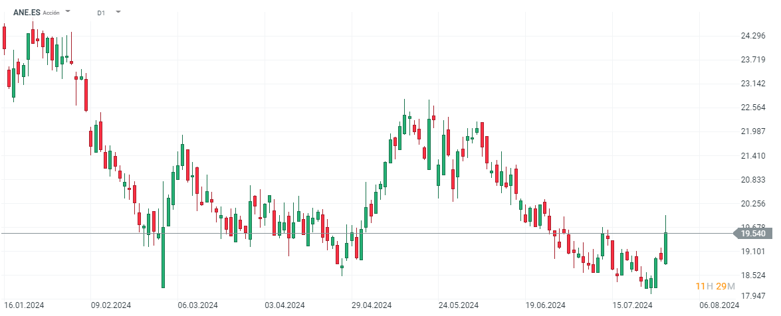
Task: Click the 11H 29M candle countdown timer
Action: pyautogui.click(x=715, y=286)
